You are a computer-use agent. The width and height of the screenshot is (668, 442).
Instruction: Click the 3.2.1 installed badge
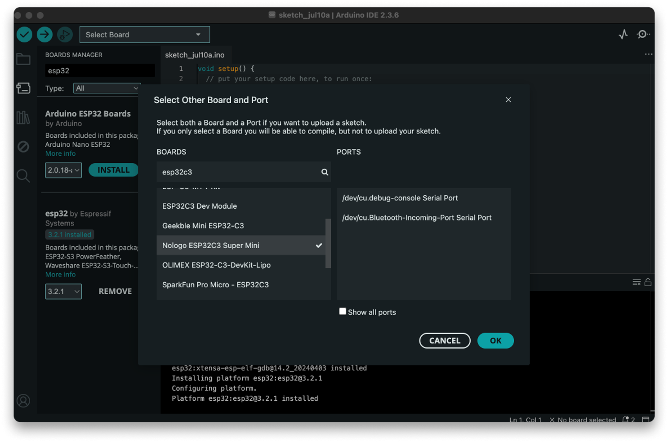pos(70,235)
